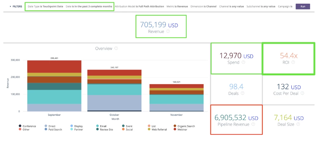Click the 245,197 total above October bar

coord(114,68)
